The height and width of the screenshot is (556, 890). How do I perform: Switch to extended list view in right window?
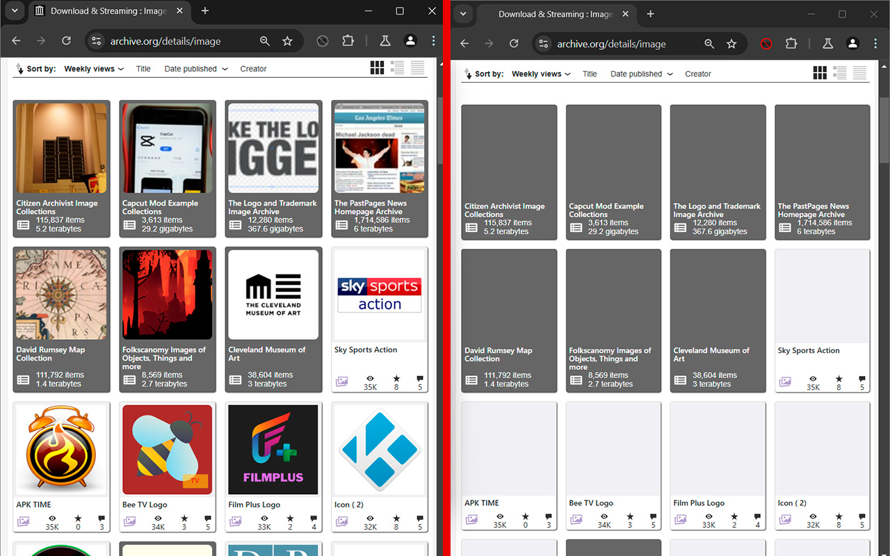tap(840, 73)
